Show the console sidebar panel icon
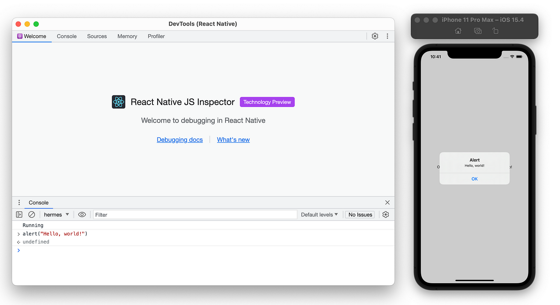560x305 pixels. (19, 214)
